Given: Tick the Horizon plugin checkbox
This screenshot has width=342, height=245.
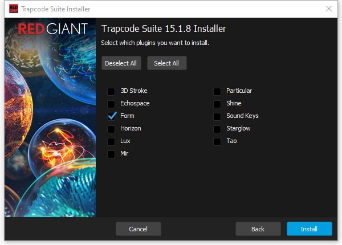Looking at the screenshot, I should [111, 129].
